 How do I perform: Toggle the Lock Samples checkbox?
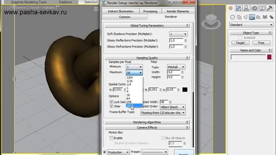pyautogui.click(x=111, y=102)
